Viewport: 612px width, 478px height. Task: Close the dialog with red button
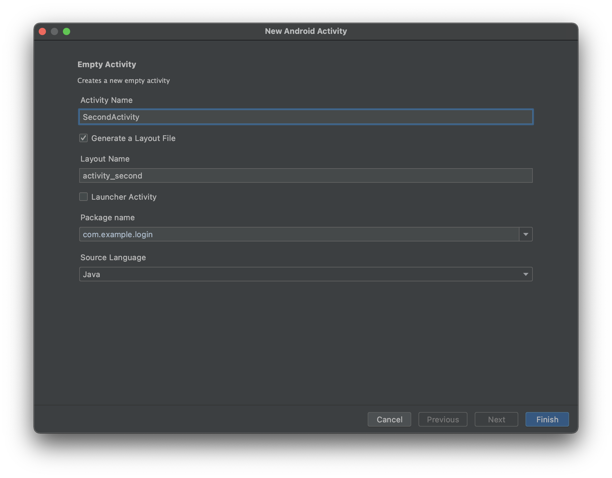(x=43, y=31)
